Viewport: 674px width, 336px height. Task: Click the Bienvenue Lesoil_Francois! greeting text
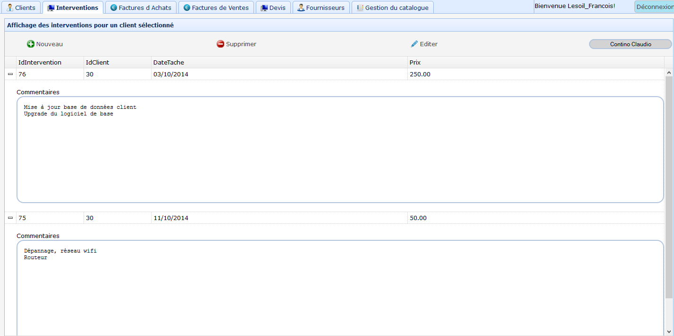coord(575,6)
